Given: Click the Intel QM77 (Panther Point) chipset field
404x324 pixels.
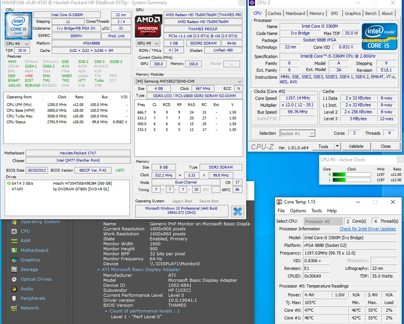Looking at the screenshot, I should click(x=78, y=160).
